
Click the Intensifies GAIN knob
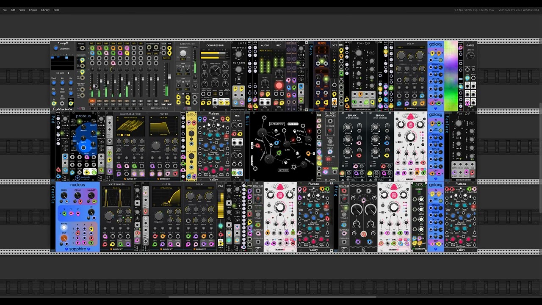point(286,144)
